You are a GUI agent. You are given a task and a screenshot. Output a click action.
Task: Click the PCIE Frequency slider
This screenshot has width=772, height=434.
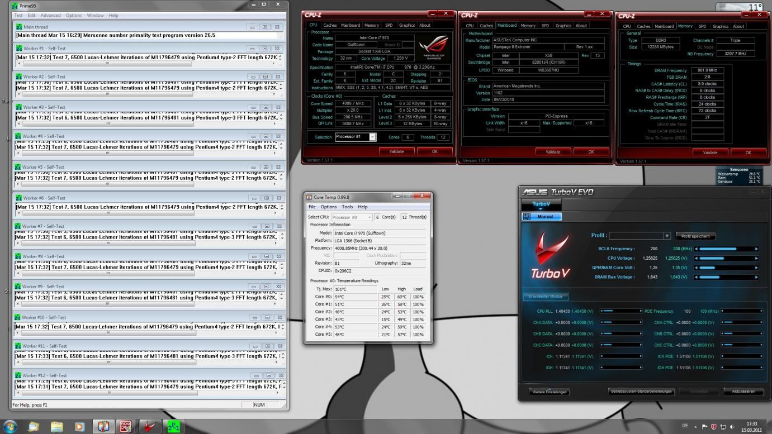click(742, 311)
